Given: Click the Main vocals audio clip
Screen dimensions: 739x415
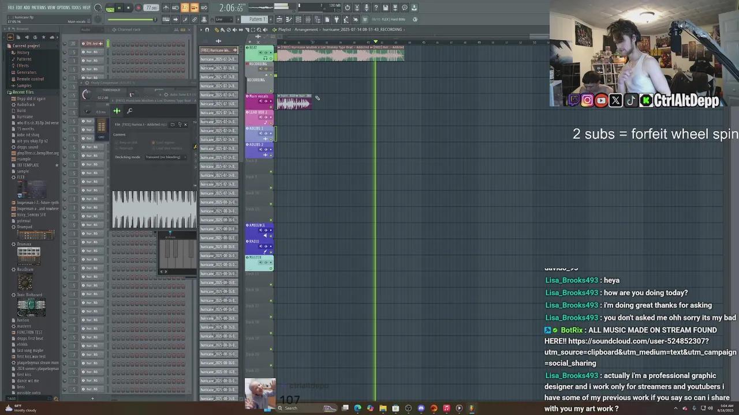Looking at the screenshot, I should 294,102.
